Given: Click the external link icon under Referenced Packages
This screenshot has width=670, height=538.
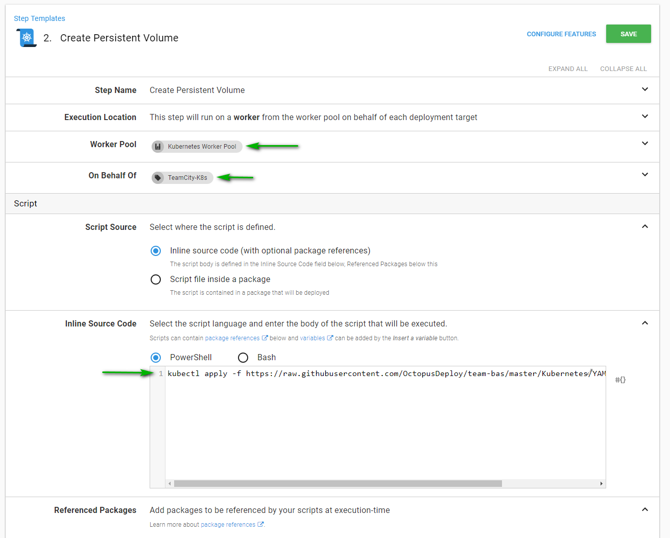Looking at the screenshot, I should (x=260, y=524).
